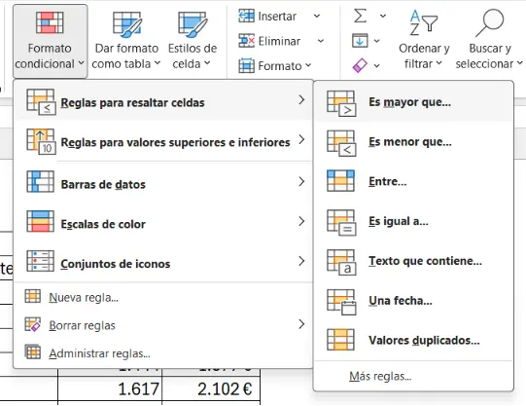Click the Valores duplicados icon
This screenshot has height=406, width=526.
point(340,340)
